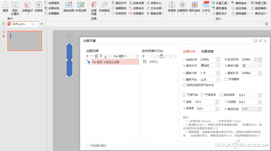
Task: Click the 速度 field showing 1.0 t
Action: coord(205,102)
